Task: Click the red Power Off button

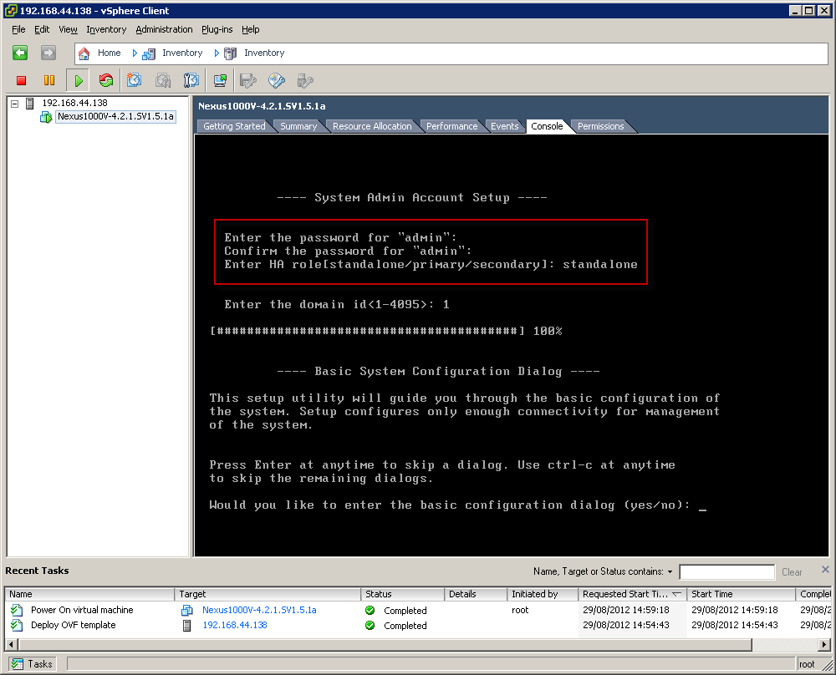Action: 22,80
